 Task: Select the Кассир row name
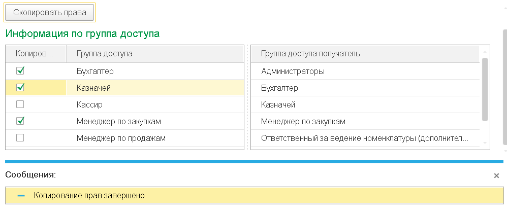(89, 104)
